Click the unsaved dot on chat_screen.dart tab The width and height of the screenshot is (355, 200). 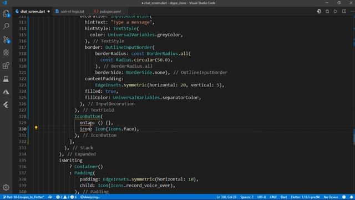48,11
